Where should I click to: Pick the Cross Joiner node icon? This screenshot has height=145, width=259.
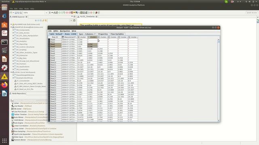pyautogui.click(x=13, y=128)
